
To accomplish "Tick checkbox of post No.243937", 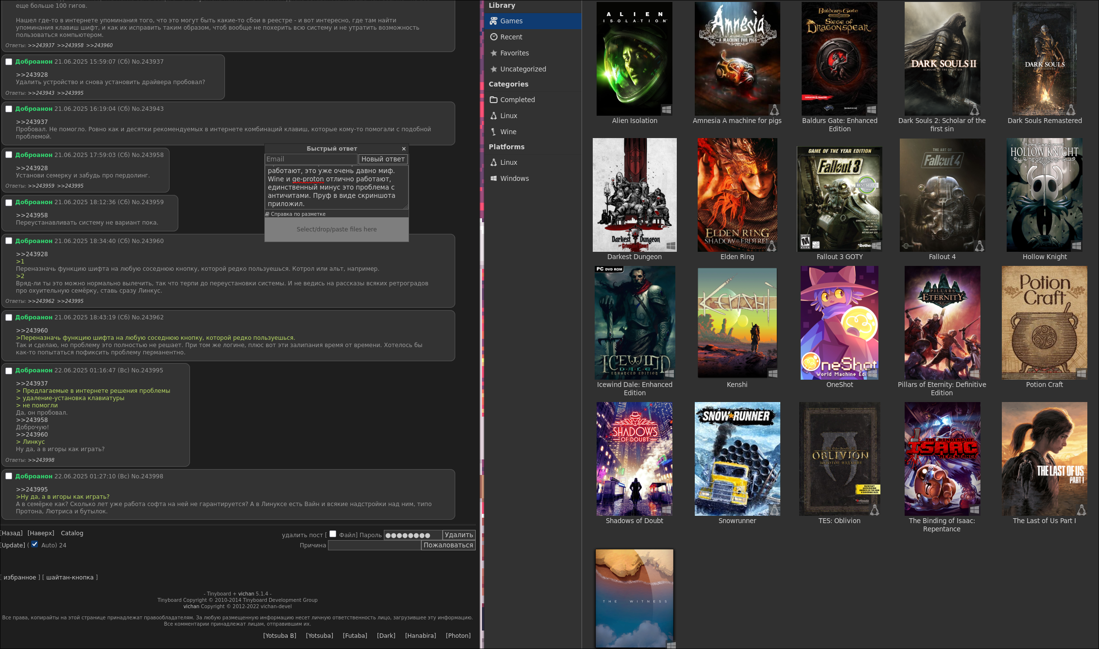I will (9, 62).
